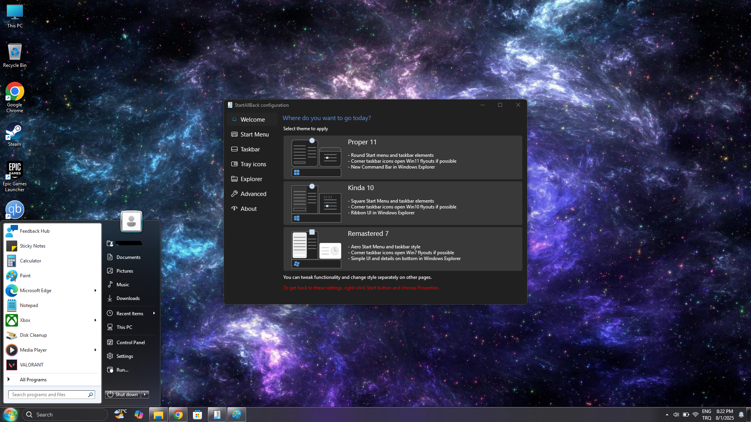This screenshot has width=751, height=422.
Task: Open the Notepad app icon
Action: click(x=12, y=305)
